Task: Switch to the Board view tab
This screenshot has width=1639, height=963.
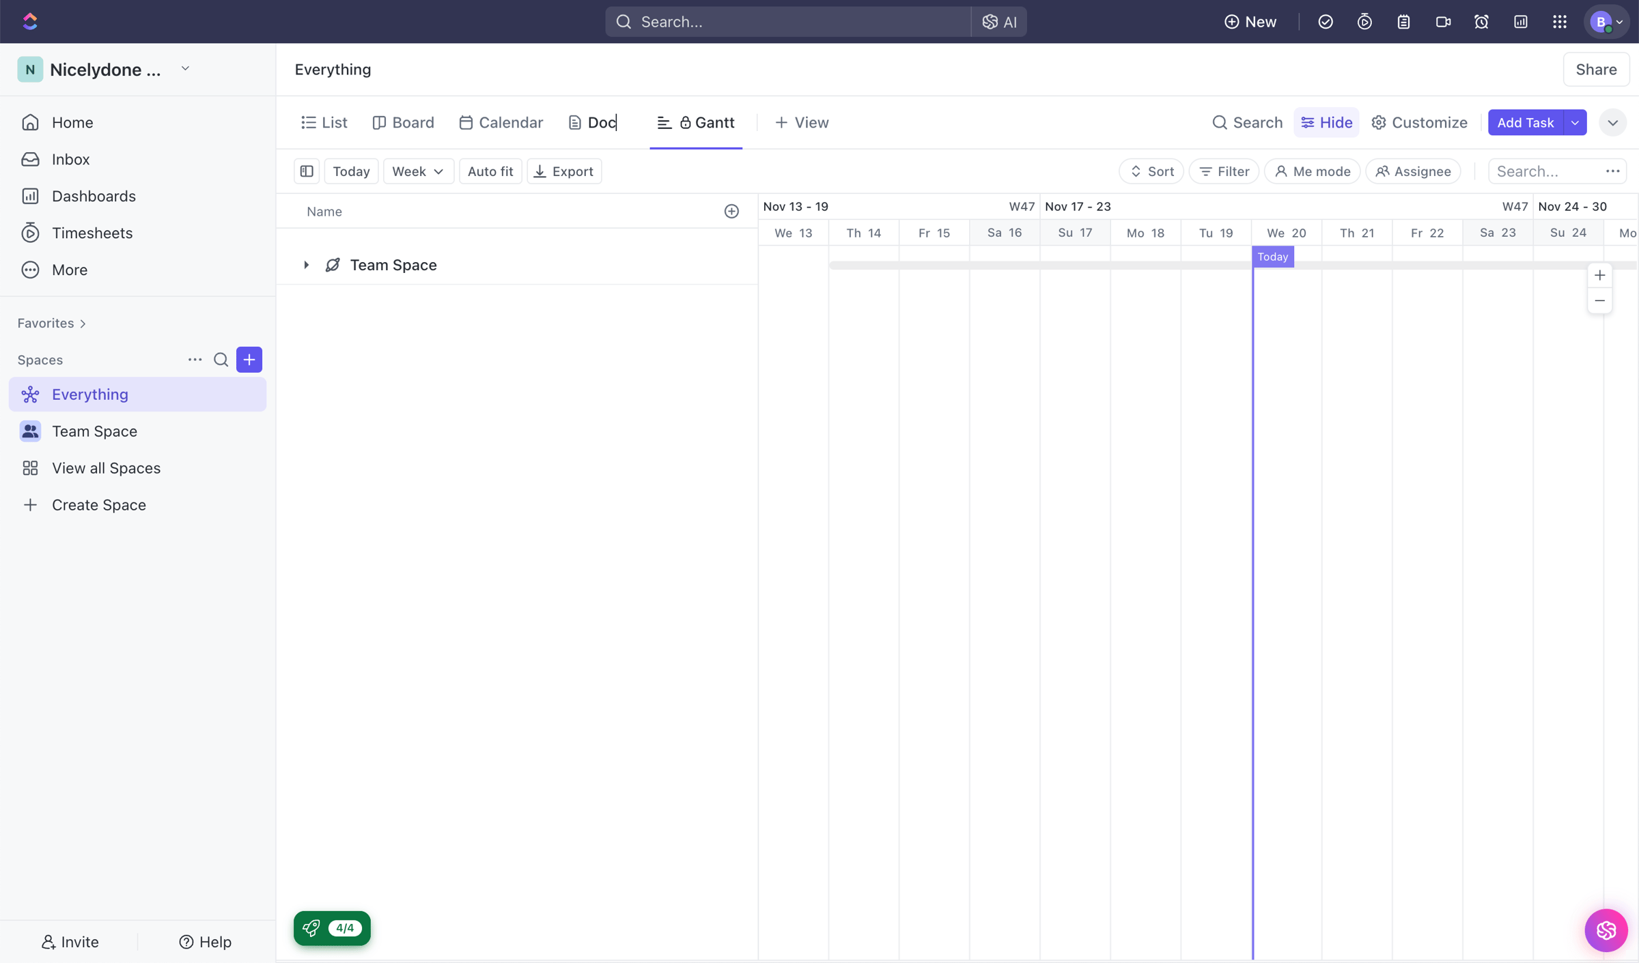Action: tap(404, 123)
